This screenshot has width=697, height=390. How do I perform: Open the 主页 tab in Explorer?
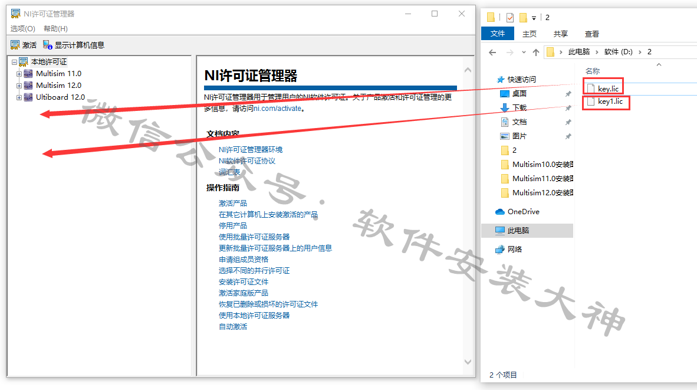pyautogui.click(x=529, y=34)
